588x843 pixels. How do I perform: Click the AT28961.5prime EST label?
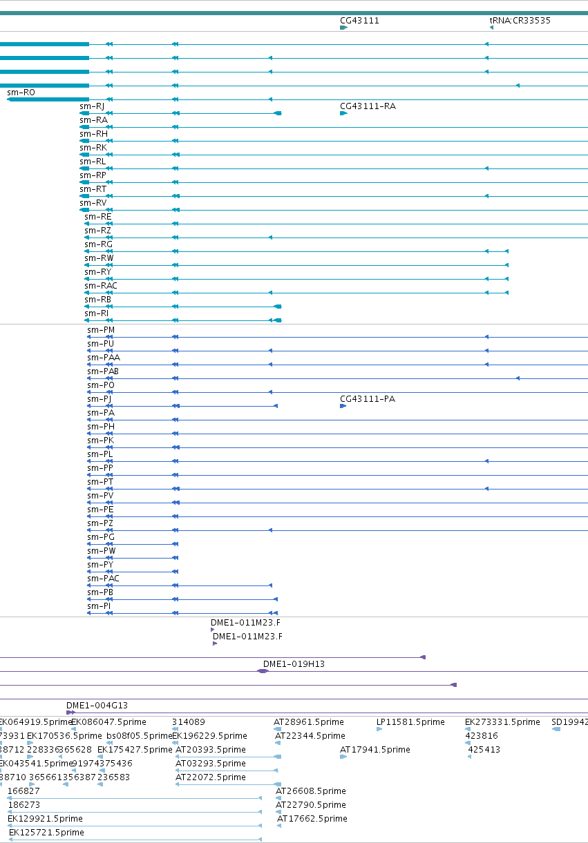[309, 722]
